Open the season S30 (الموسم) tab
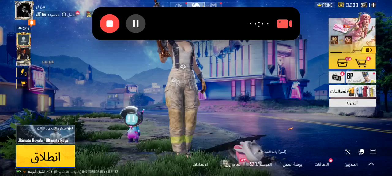Screen dimensions: 392x176 click(261, 164)
